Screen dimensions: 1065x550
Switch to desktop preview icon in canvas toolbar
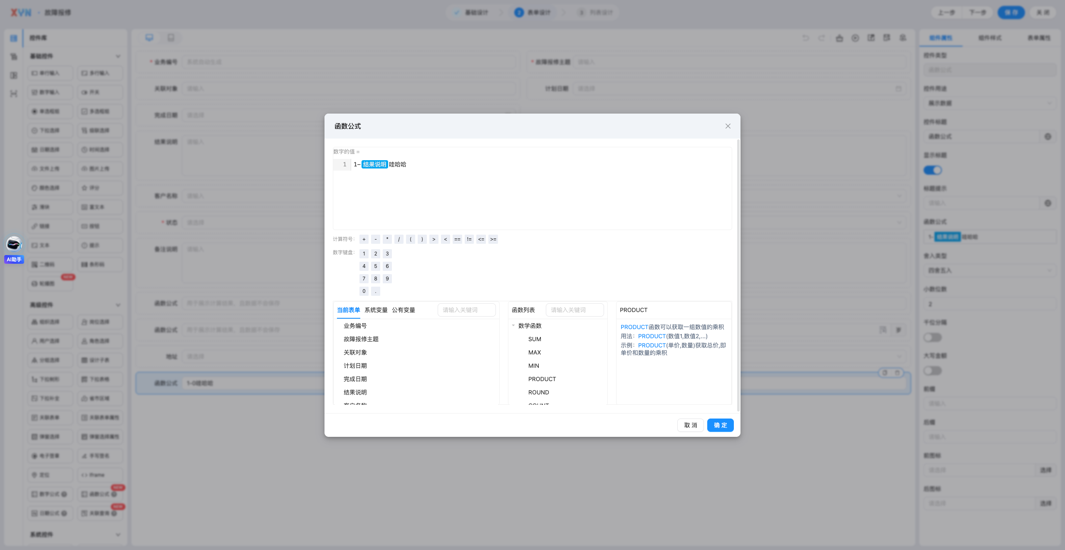tap(149, 38)
